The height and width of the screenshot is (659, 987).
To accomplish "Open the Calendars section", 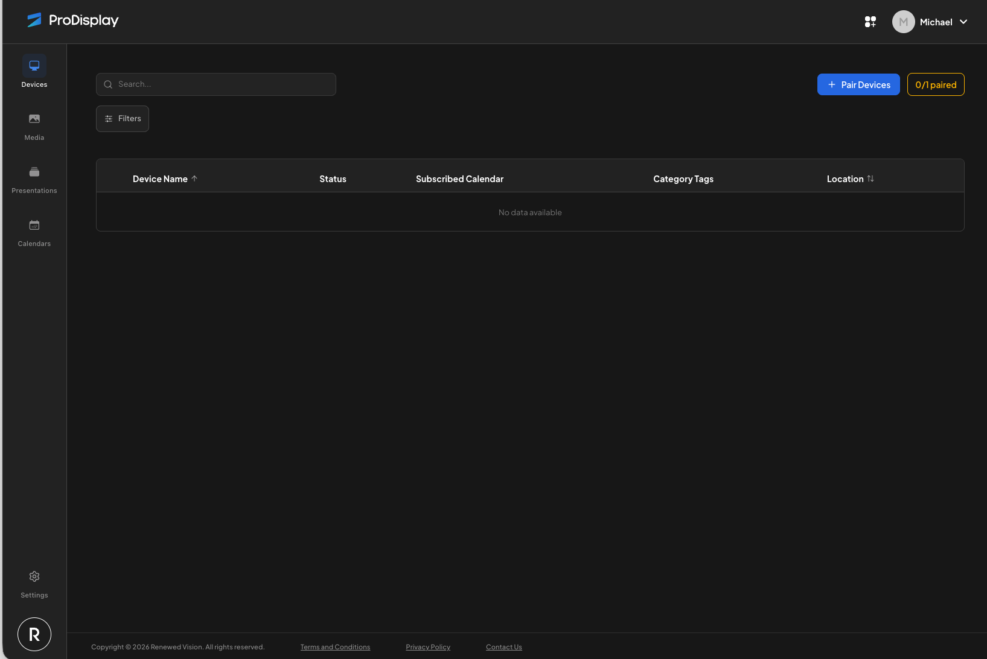I will click(x=34, y=232).
